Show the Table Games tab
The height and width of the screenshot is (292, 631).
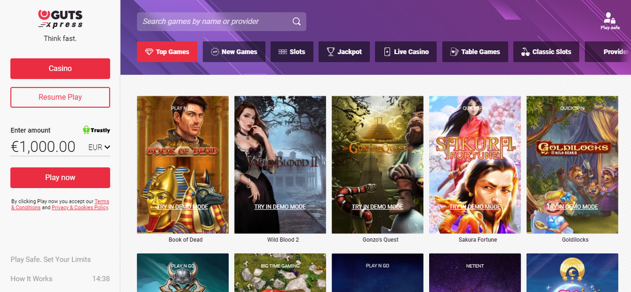click(474, 52)
